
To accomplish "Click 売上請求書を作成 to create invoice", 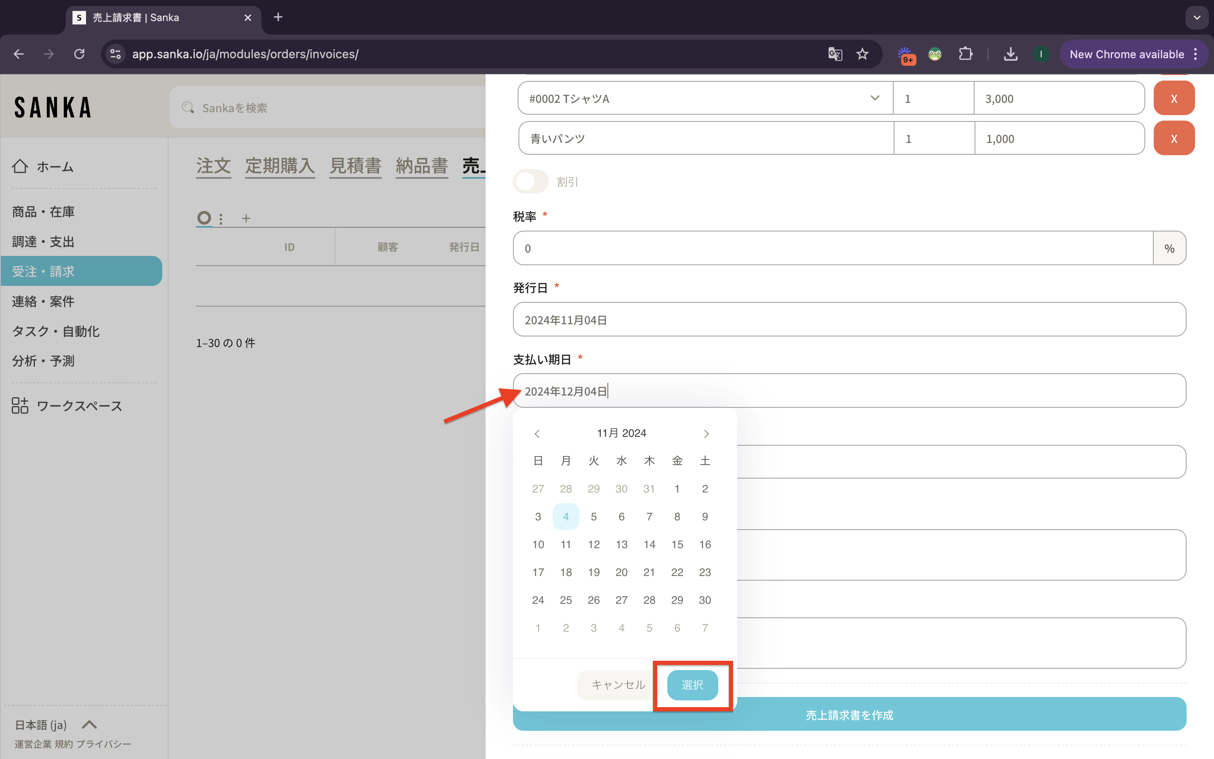I will pos(849,715).
